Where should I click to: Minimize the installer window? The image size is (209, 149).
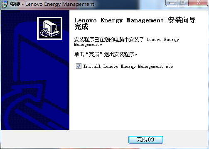[x=172, y=3]
